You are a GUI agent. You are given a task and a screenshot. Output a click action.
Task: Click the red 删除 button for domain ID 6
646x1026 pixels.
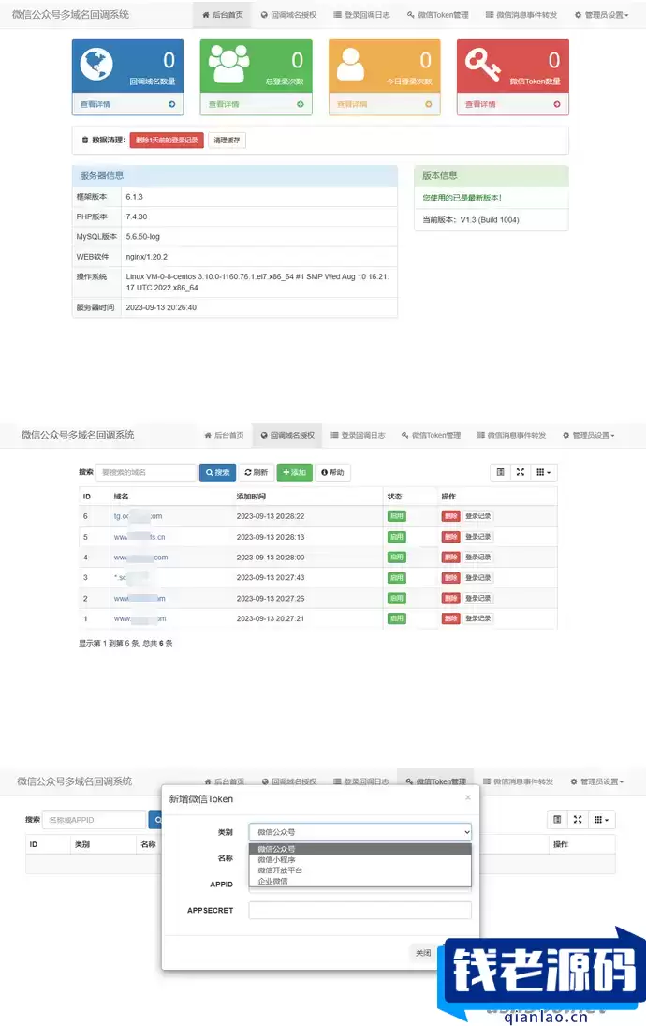tap(451, 516)
